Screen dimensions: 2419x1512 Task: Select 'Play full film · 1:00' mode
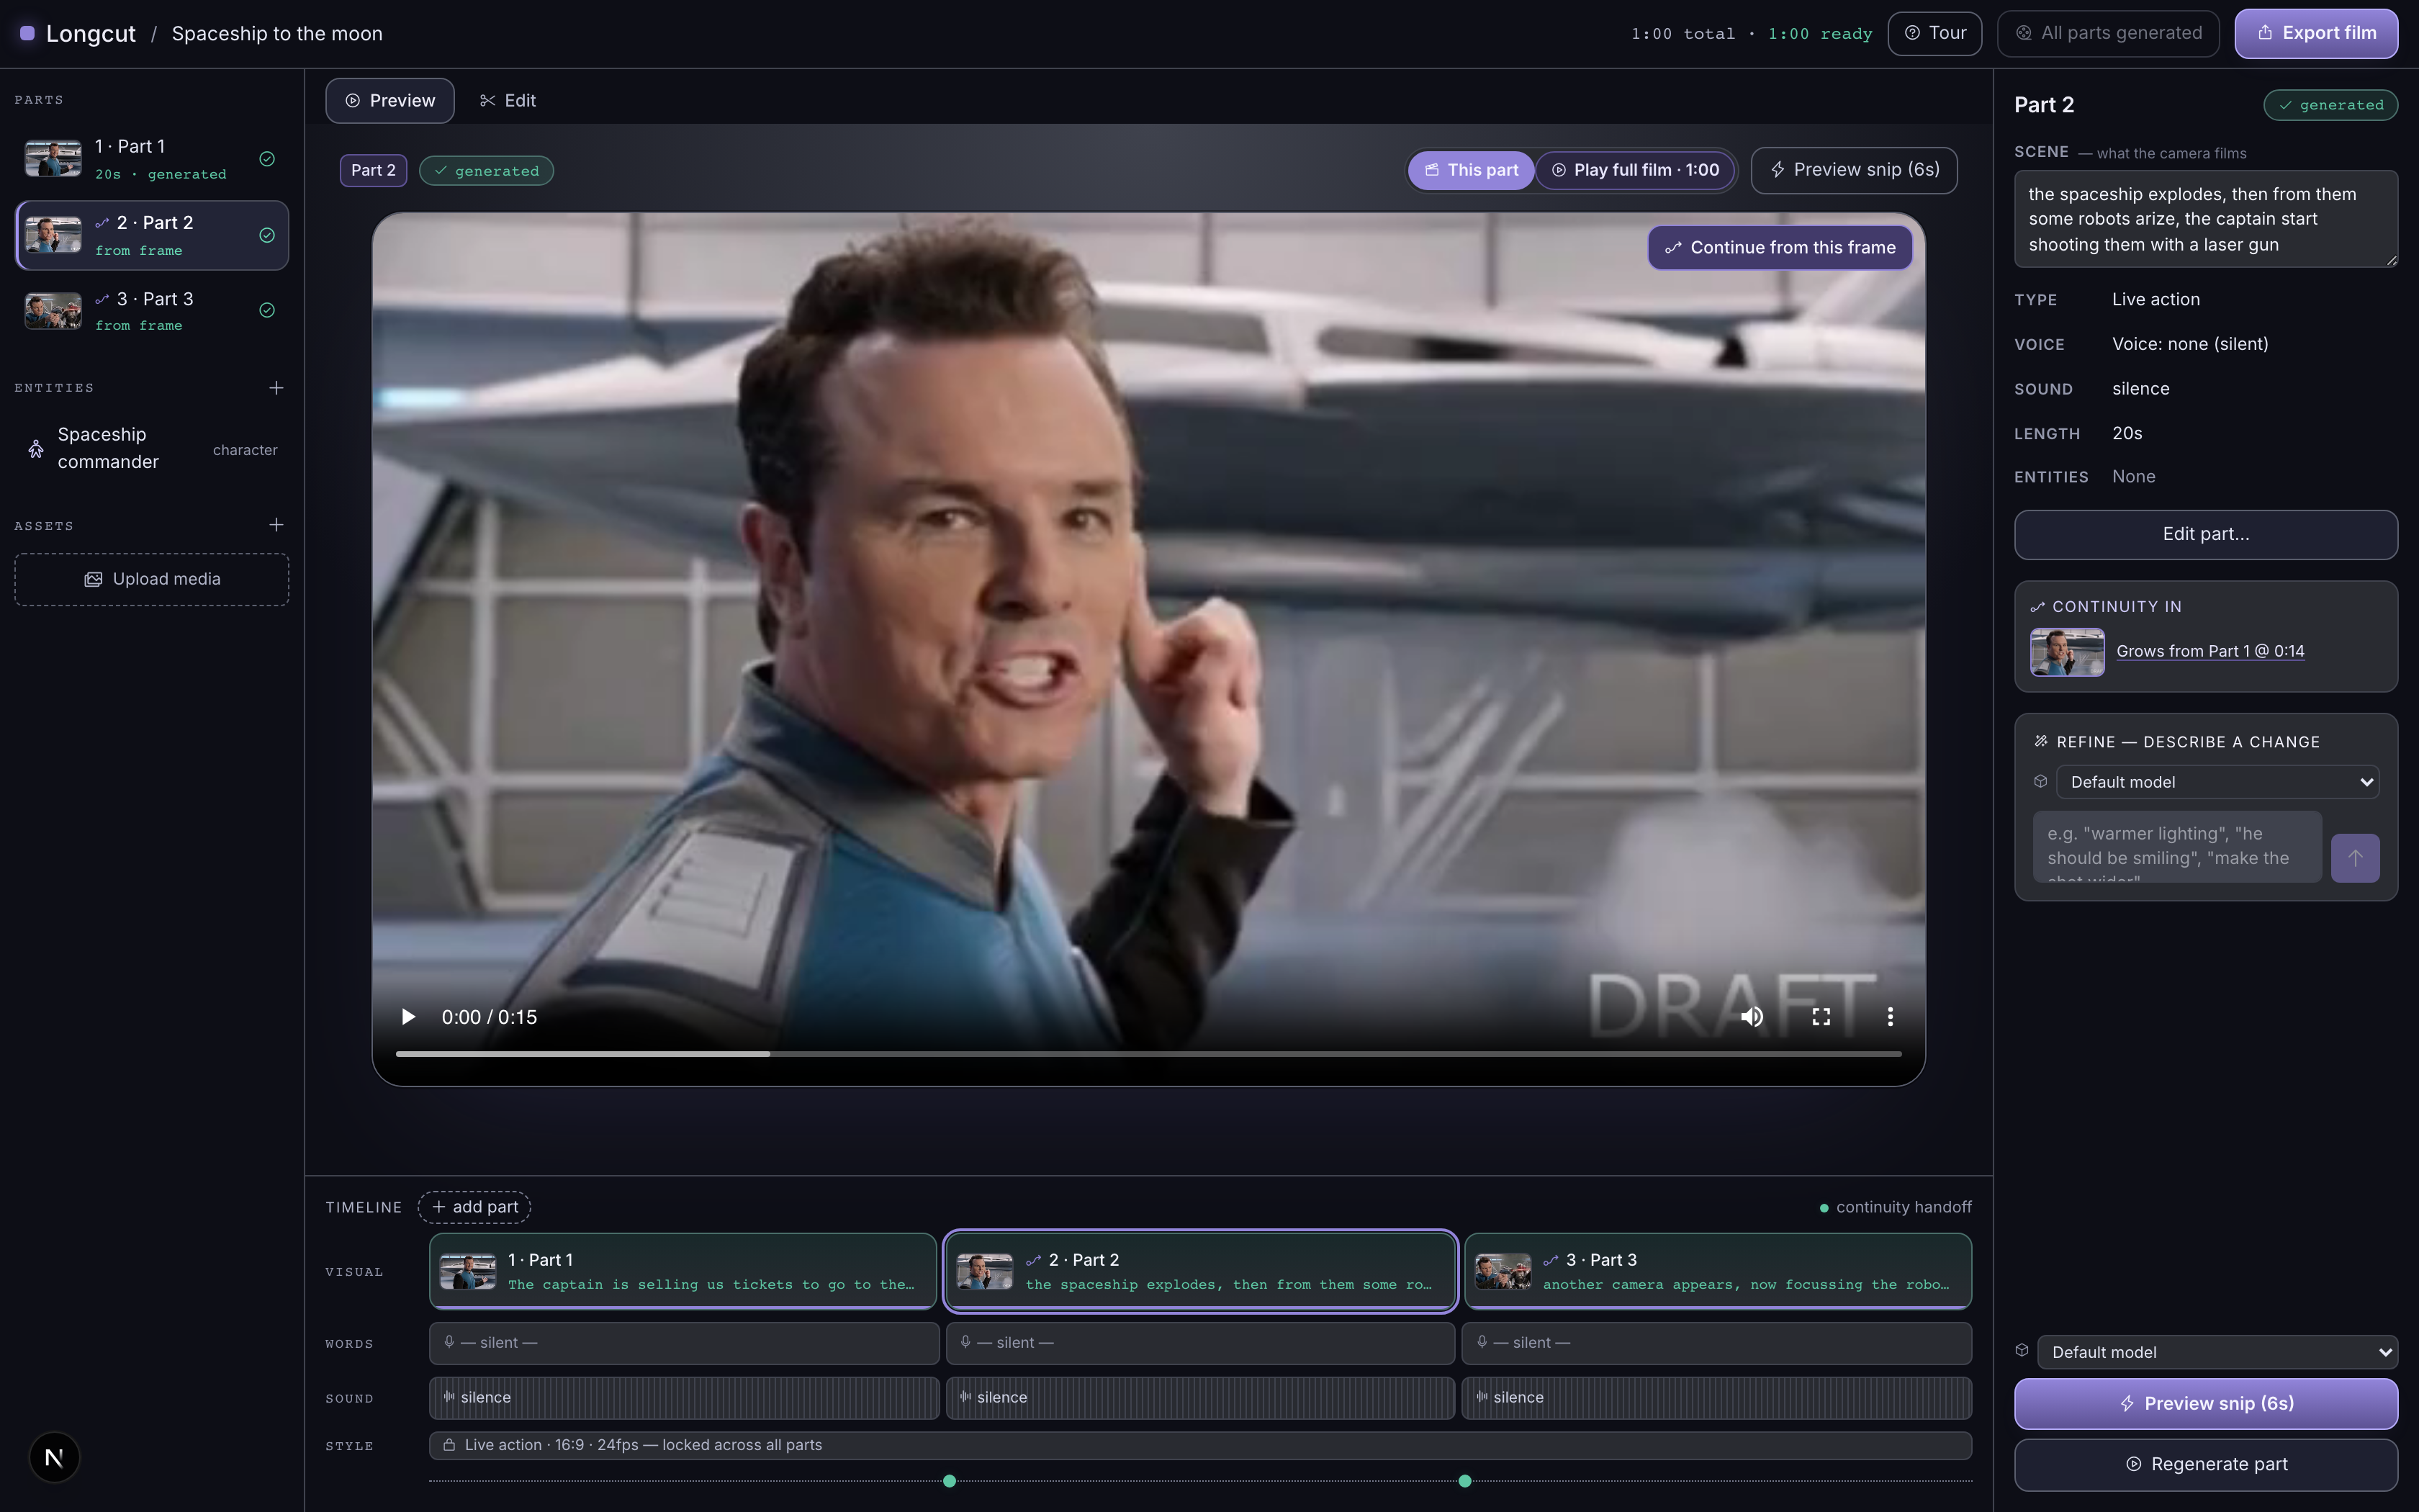(1635, 170)
